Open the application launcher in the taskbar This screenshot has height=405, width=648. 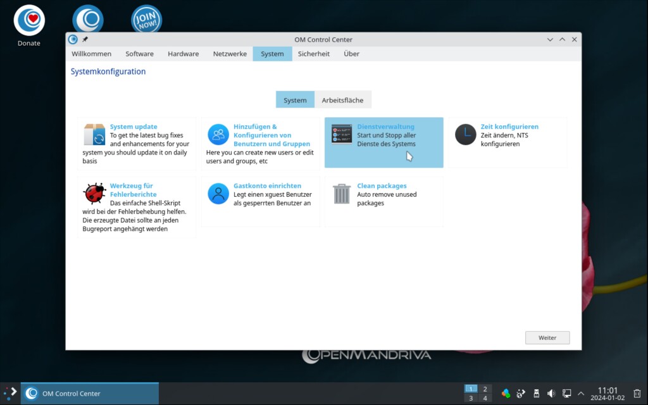(x=10, y=393)
